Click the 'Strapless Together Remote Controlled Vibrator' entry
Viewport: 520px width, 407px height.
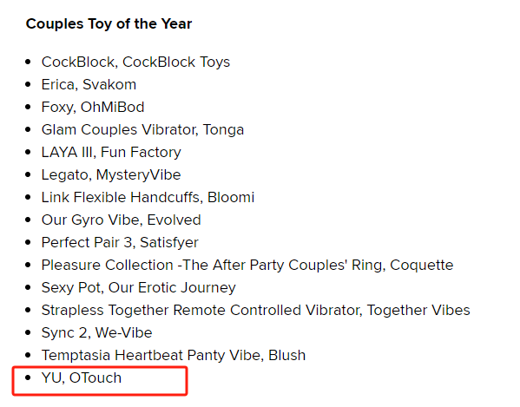(256, 310)
